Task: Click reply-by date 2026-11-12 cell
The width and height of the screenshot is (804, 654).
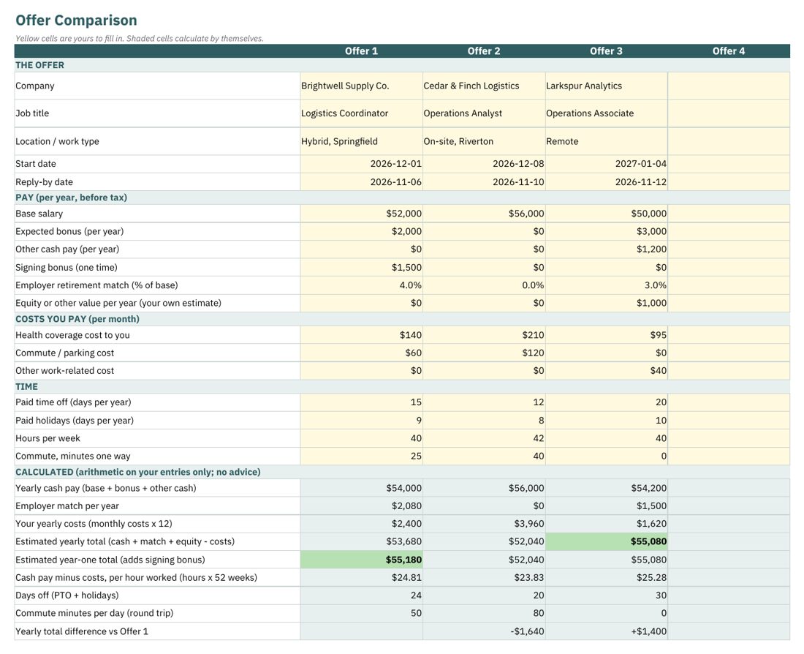Action: 607,181
